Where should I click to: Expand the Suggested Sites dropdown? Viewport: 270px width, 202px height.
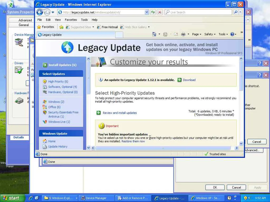pos(93,27)
